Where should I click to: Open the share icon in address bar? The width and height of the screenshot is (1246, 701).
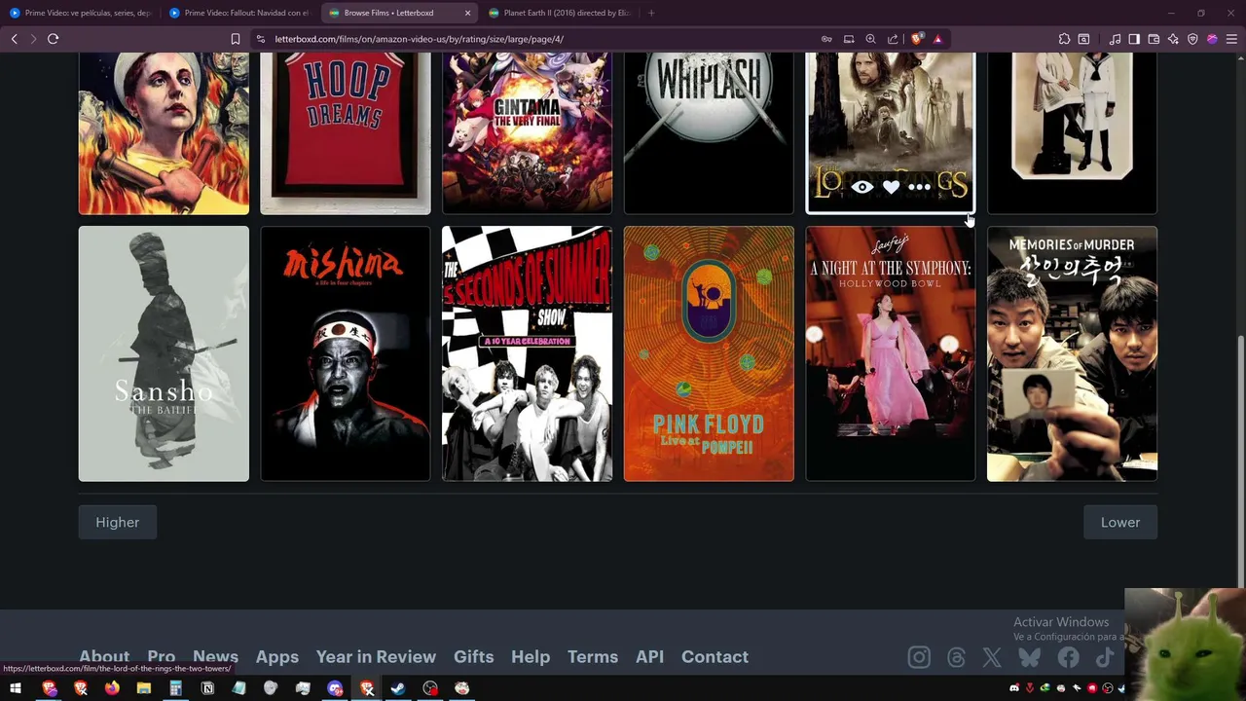pyautogui.click(x=893, y=39)
